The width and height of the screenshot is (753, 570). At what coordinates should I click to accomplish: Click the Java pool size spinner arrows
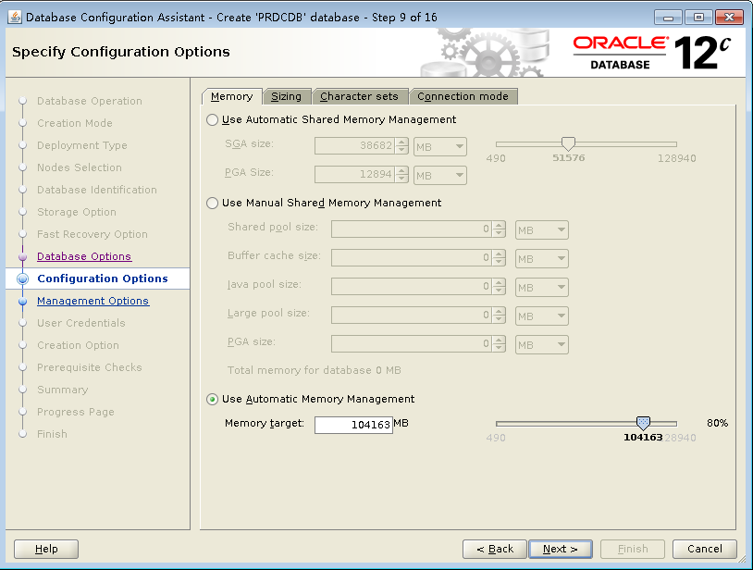(x=499, y=287)
